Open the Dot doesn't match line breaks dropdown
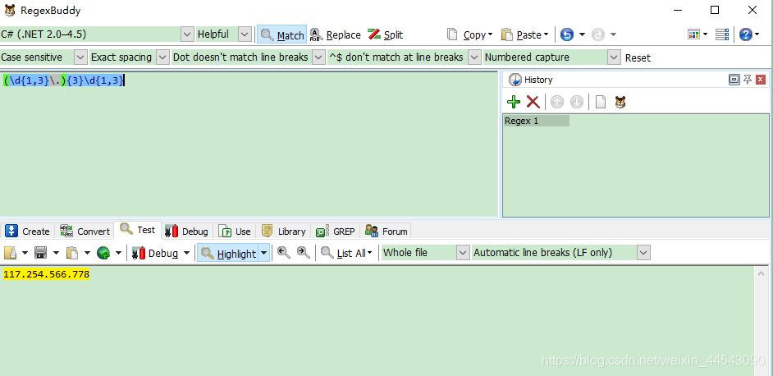 click(x=319, y=57)
